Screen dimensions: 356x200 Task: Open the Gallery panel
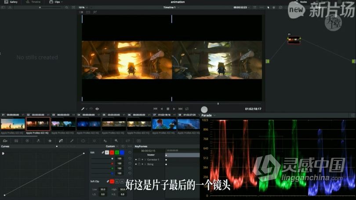tap(11, 2)
